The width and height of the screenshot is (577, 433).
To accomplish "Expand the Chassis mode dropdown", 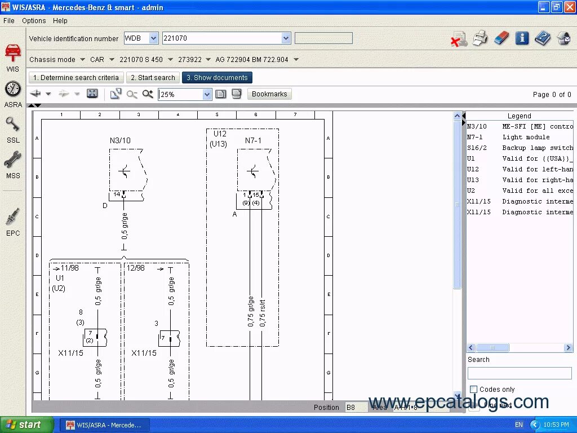I will pos(82,59).
